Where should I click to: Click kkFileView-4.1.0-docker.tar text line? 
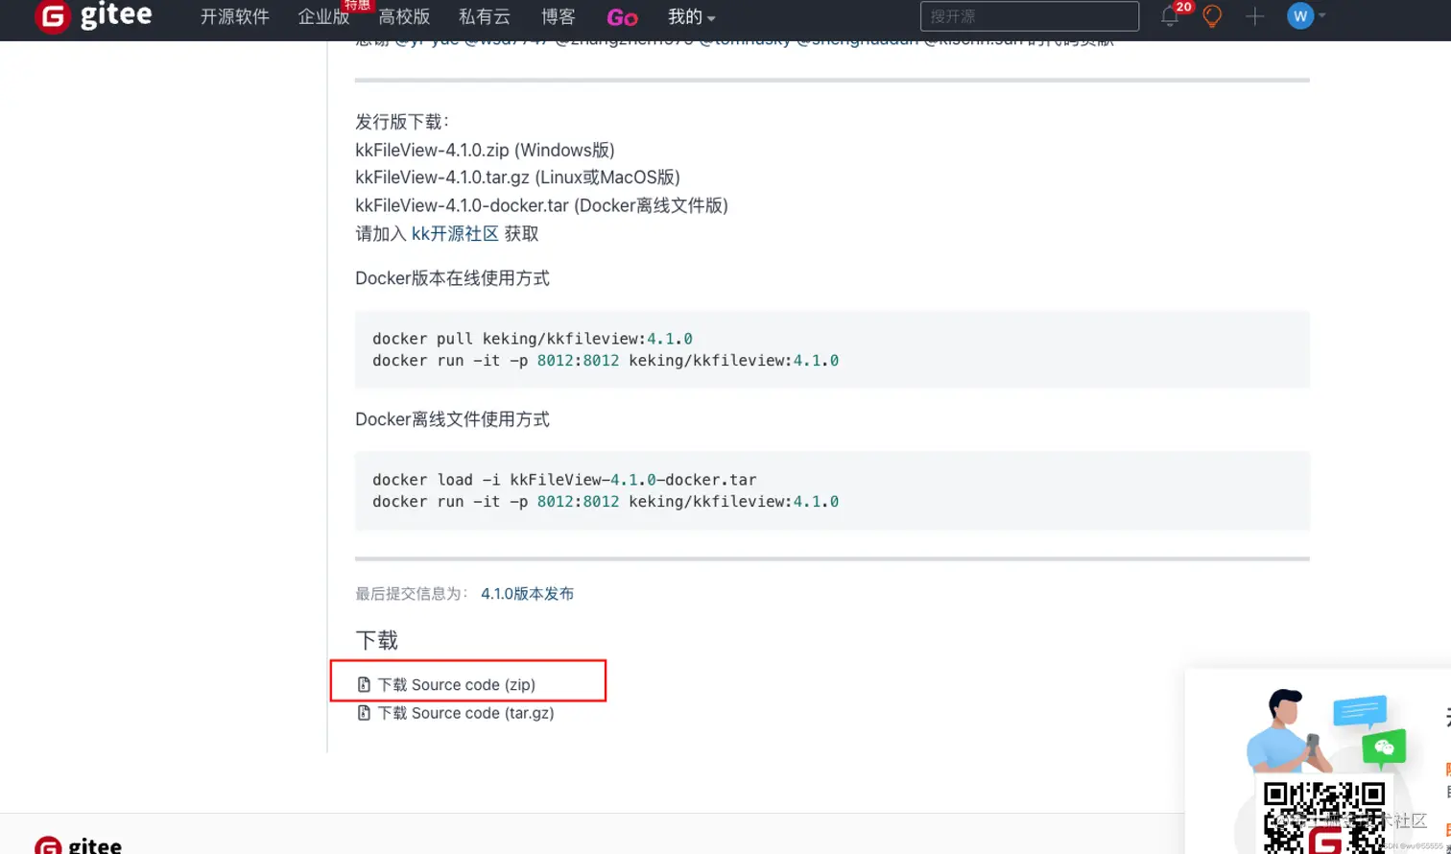(x=541, y=205)
